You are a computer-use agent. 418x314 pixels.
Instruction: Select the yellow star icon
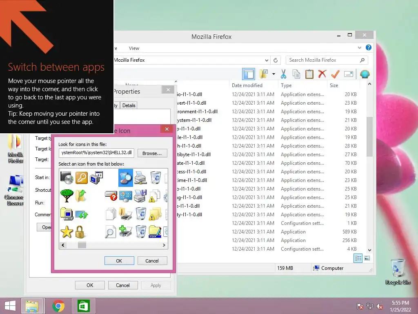pyautogui.click(x=67, y=232)
